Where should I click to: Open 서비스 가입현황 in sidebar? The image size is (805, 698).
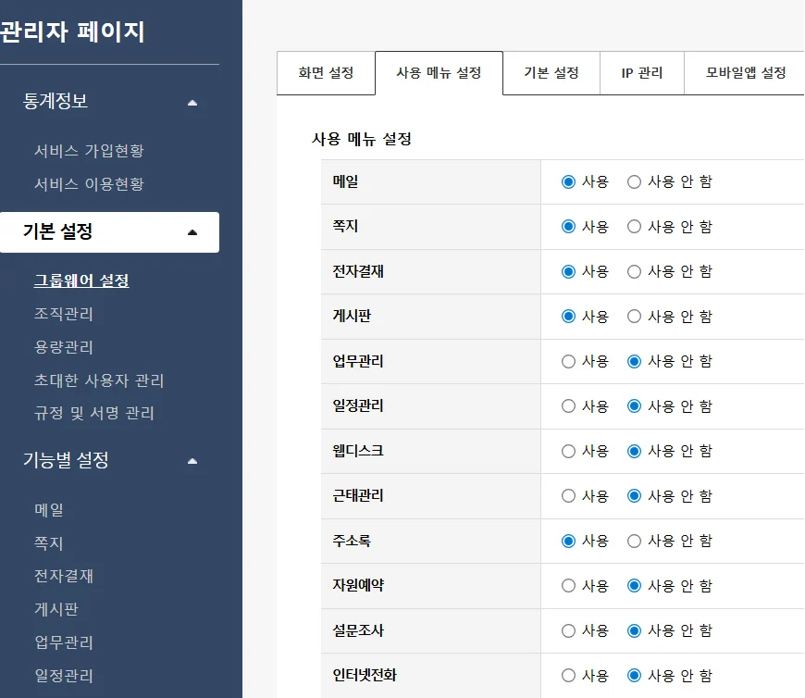(89, 151)
